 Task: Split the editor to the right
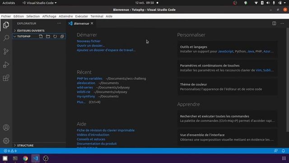click(274, 24)
